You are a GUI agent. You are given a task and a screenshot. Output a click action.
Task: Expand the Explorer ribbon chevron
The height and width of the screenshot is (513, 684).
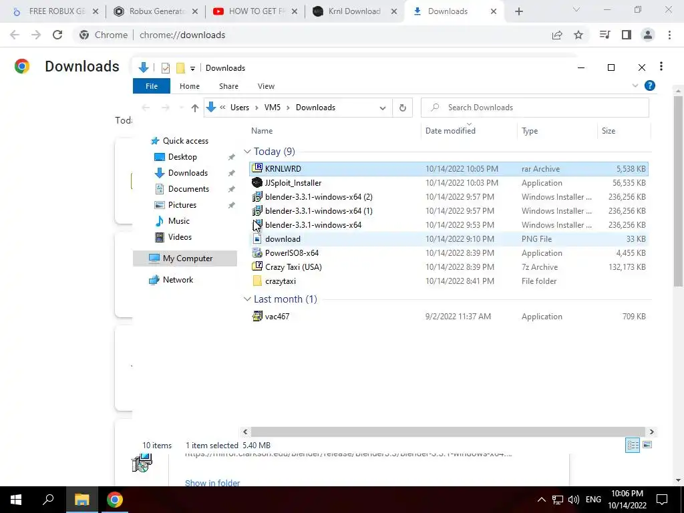[635, 86]
